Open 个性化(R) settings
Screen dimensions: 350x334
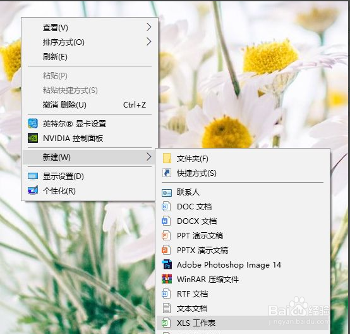[x=89, y=190]
